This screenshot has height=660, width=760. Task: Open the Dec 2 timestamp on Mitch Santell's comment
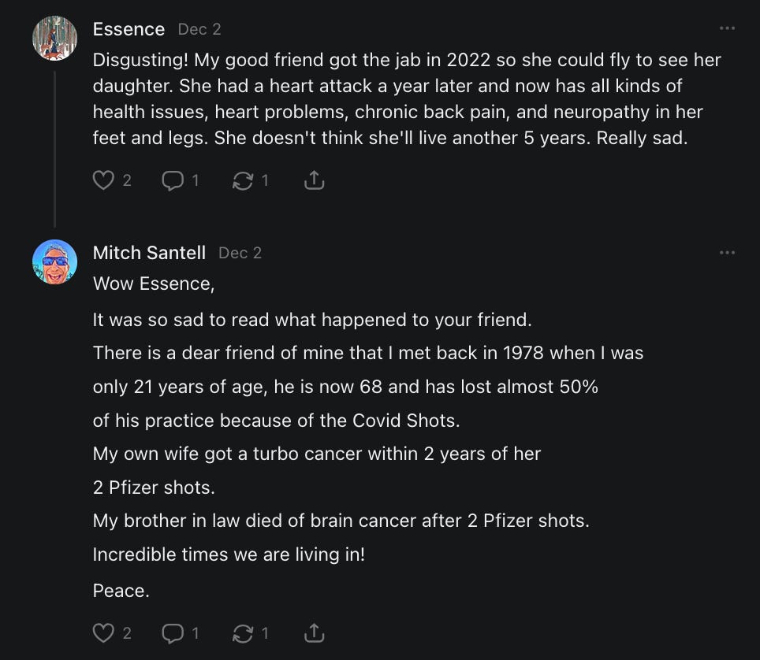pos(240,253)
